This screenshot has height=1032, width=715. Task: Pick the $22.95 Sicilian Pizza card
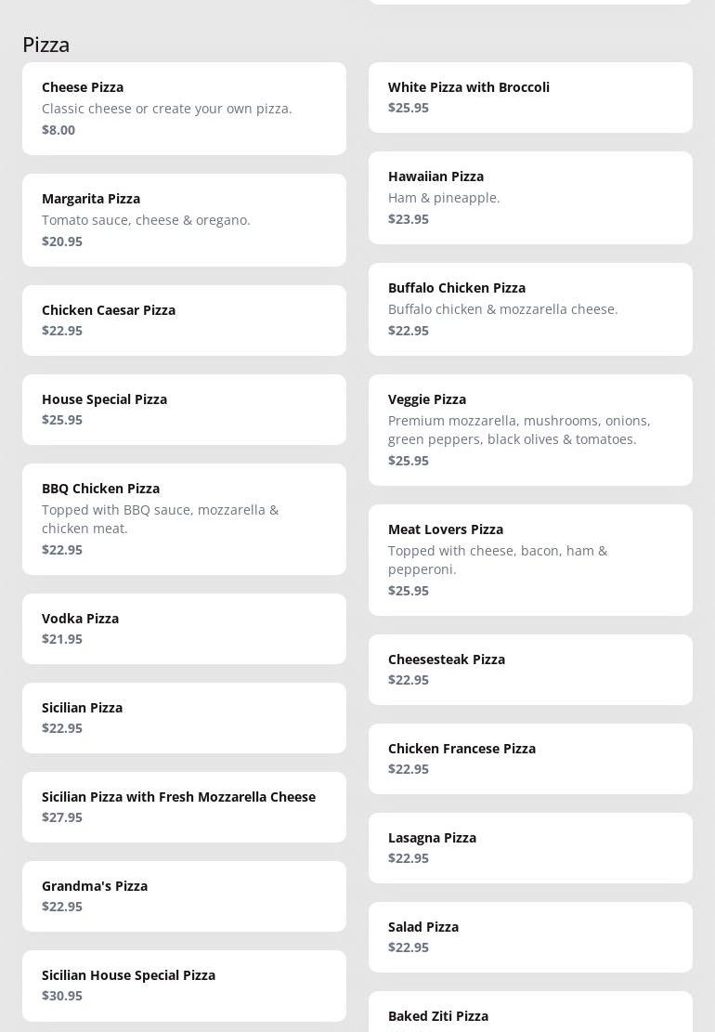[x=184, y=718]
